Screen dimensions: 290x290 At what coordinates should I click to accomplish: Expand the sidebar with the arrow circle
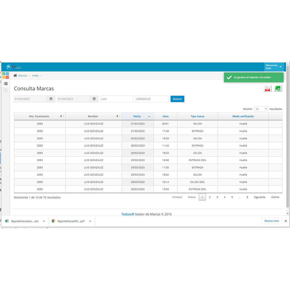(6, 90)
